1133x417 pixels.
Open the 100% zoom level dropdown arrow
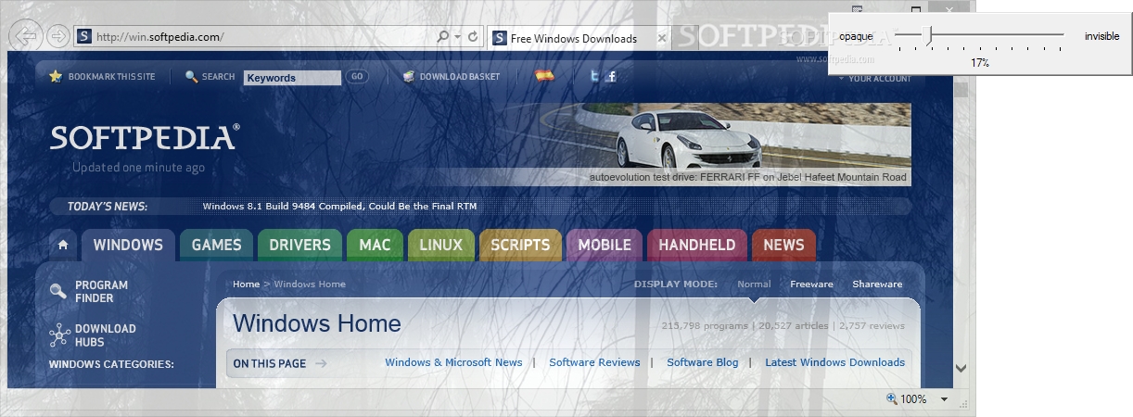pos(944,399)
